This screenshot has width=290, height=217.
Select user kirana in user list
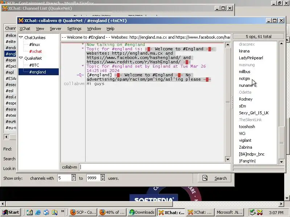pos(244,51)
